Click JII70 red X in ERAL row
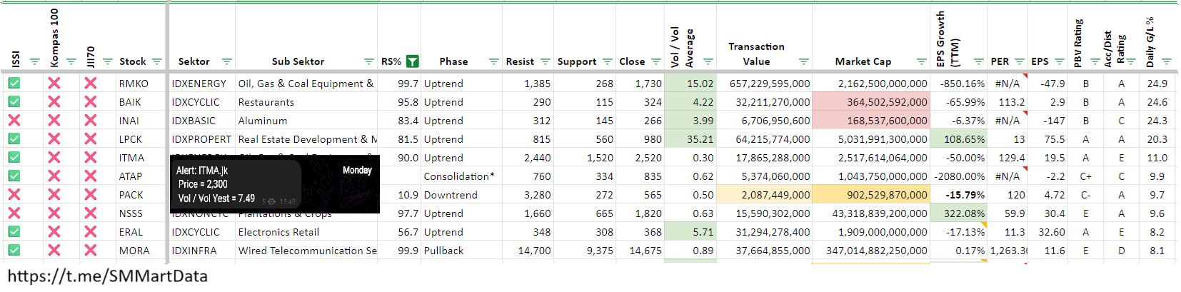Screen dimensions: 1181x292 click(91, 232)
